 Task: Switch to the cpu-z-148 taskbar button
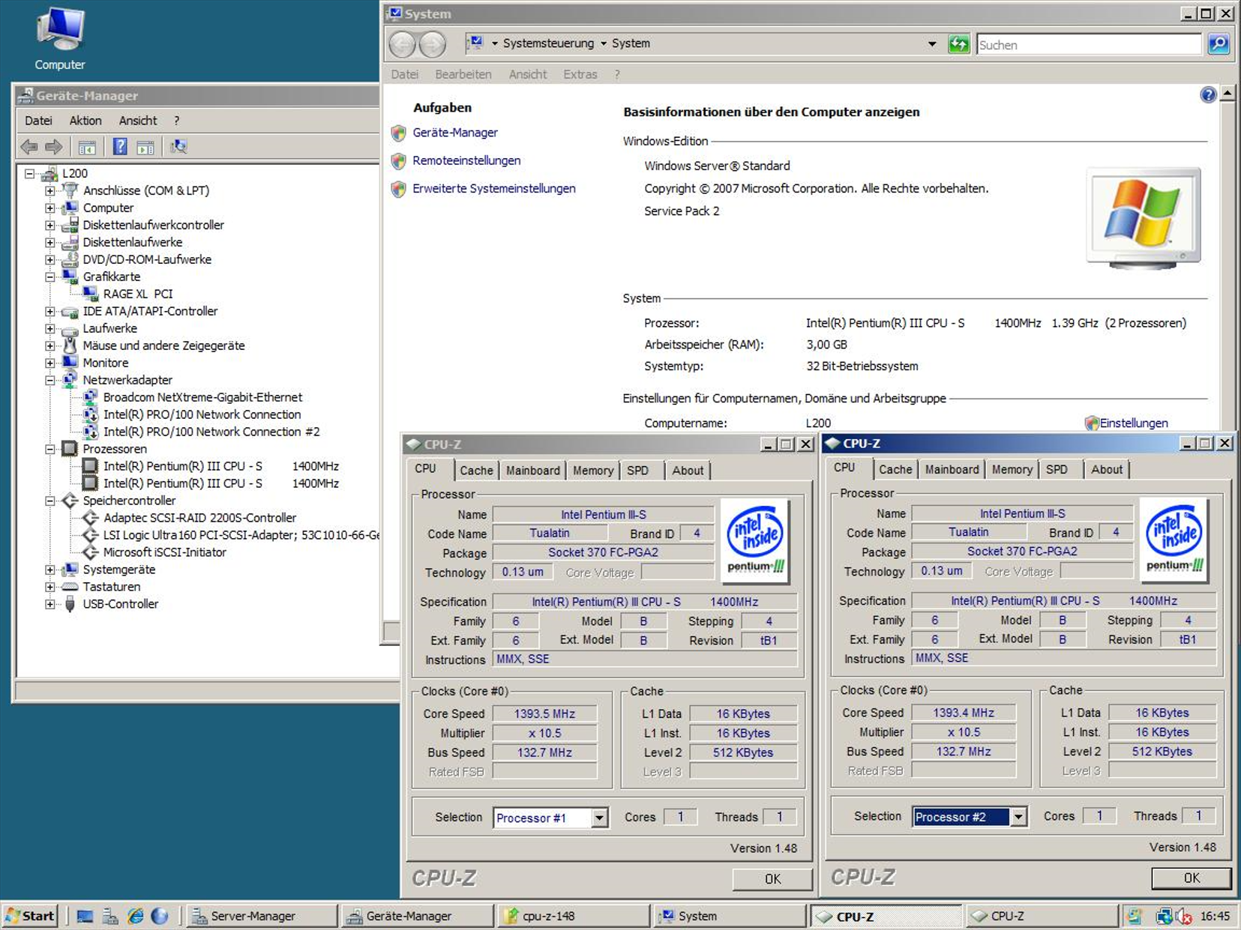point(574,916)
